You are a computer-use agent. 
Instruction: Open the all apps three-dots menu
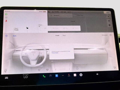coord(63,75)
